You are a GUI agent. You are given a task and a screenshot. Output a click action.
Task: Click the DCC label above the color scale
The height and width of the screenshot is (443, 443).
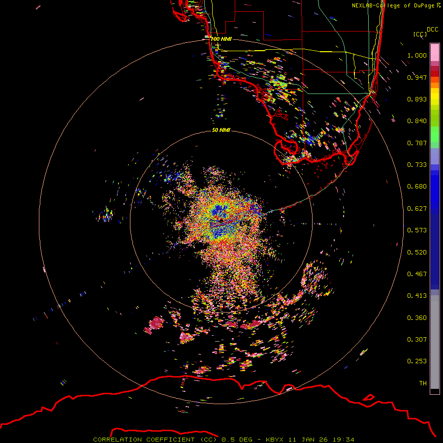coord(433,30)
